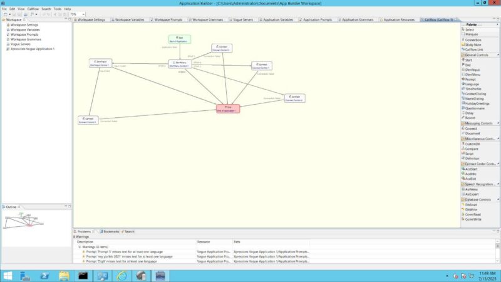Image resolution: width=501 pixels, height=282 pixels.
Task: Open Workspace Prompts in the workspace tree
Action: [23, 34]
